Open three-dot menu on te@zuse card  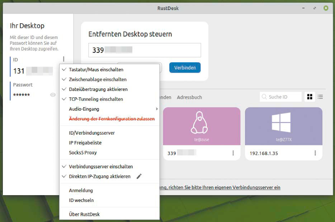pos(233,153)
